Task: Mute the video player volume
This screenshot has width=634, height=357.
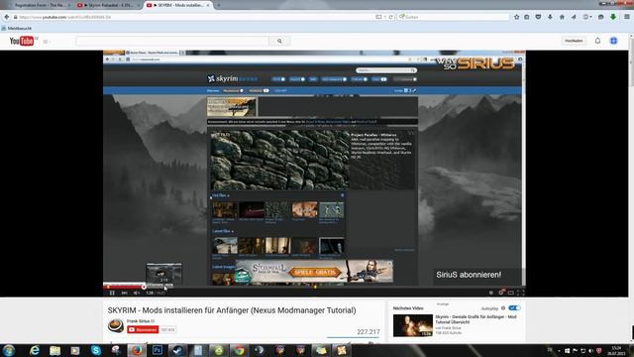Action: point(137,293)
